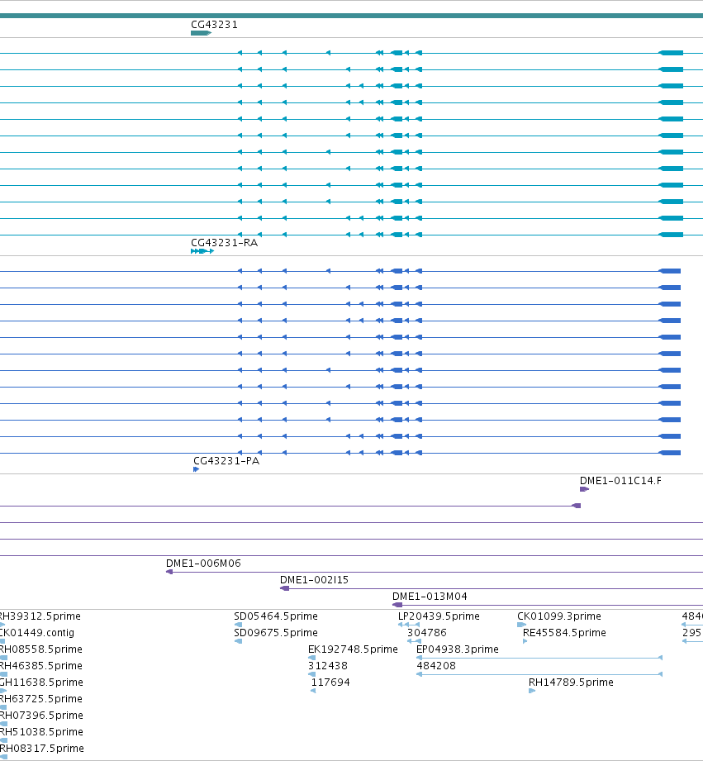Click the RE45584.5prime text label
Image resolution: width=703 pixels, height=761 pixels.
[564, 632]
